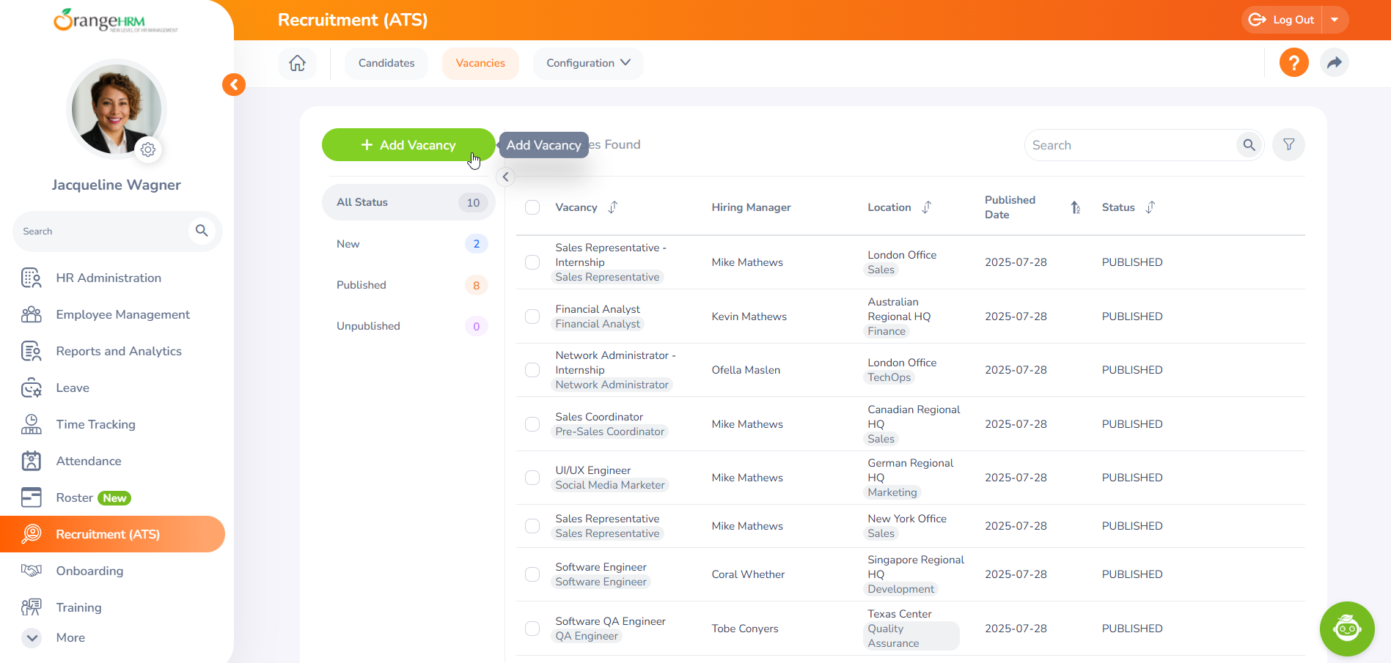The width and height of the screenshot is (1391, 663).
Task: Check the Software Engineer vacancy row
Action: (532, 574)
